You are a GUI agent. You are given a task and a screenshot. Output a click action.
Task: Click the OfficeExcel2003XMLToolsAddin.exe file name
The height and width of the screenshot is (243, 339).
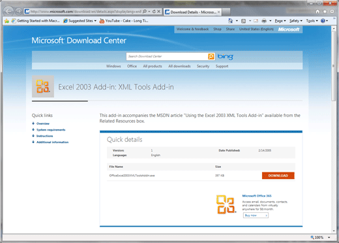coord(132,176)
